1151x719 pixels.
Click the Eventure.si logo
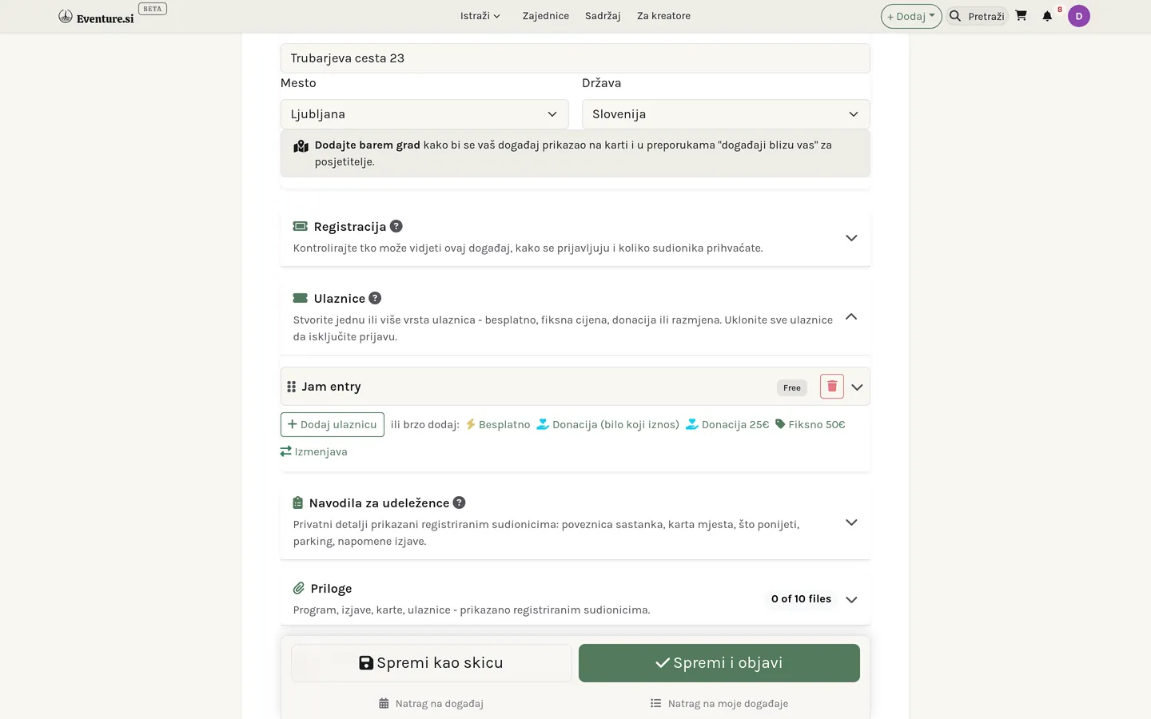click(x=96, y=17)
